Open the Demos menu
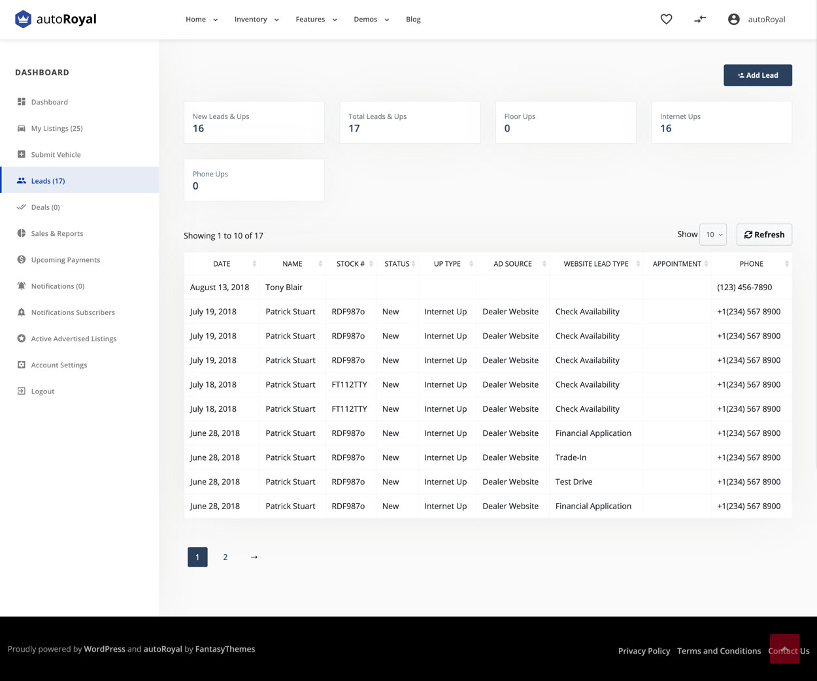 pos(371,20)
